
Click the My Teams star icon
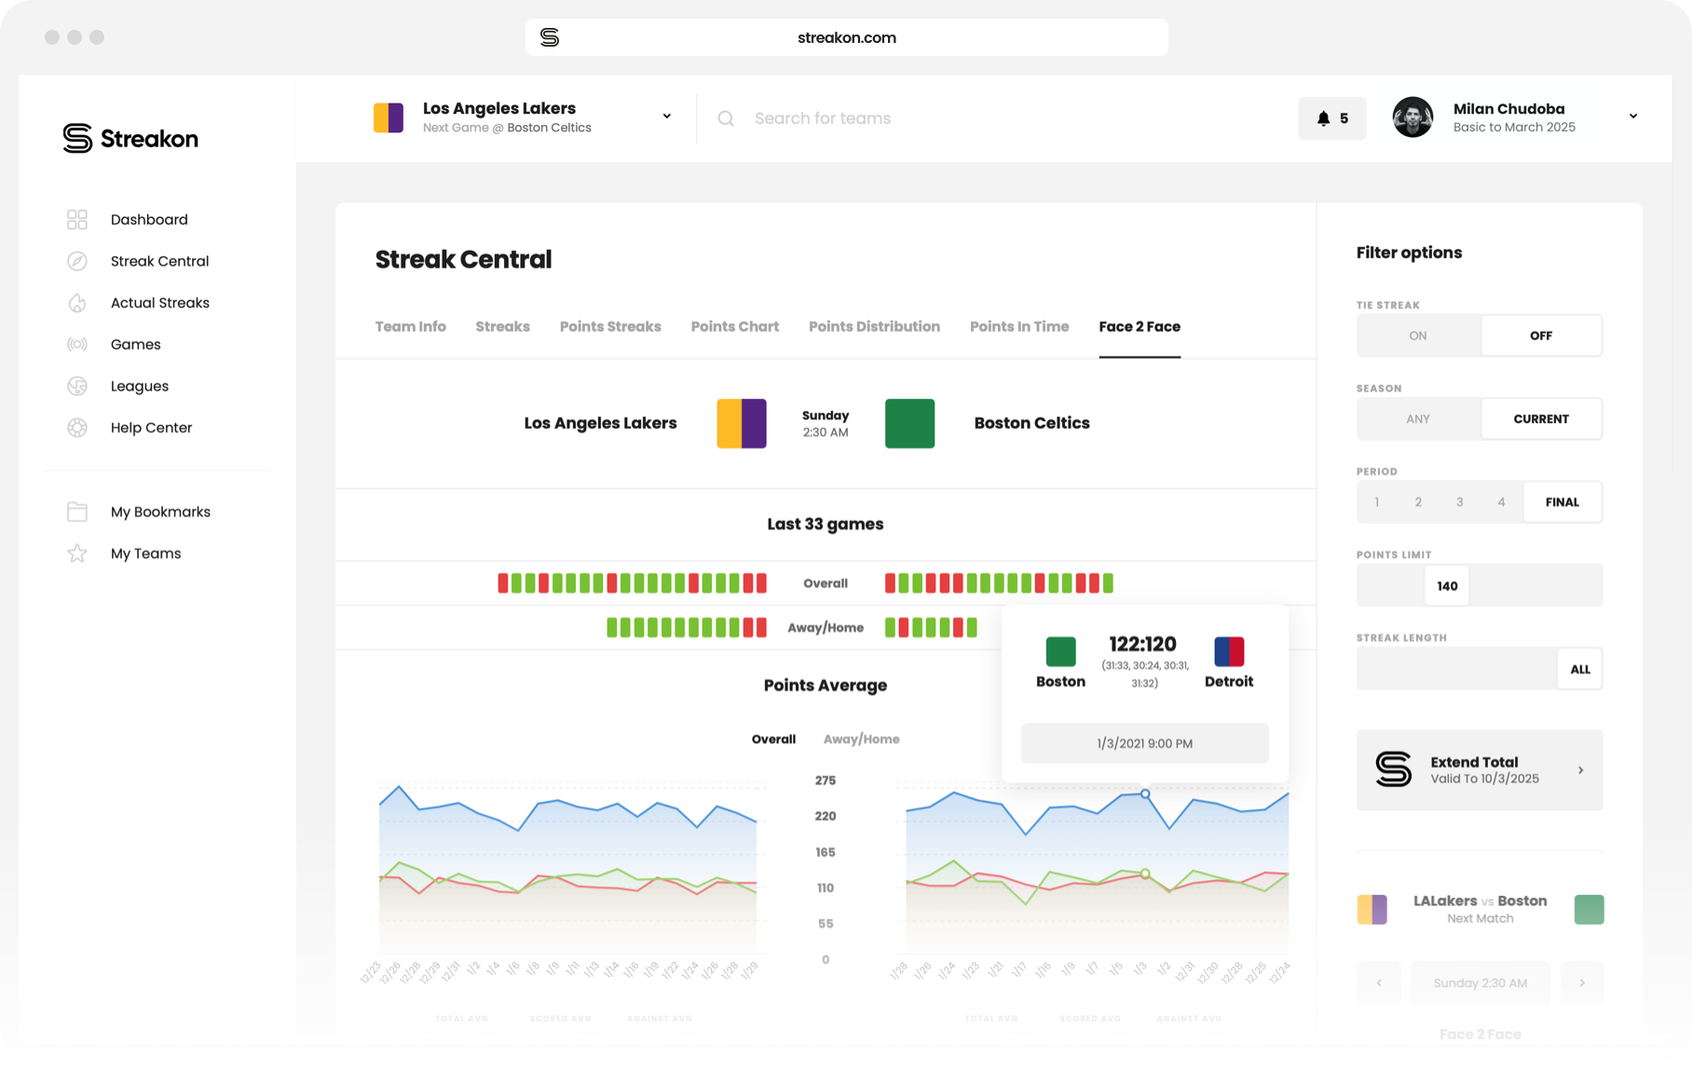coord(77,554)
